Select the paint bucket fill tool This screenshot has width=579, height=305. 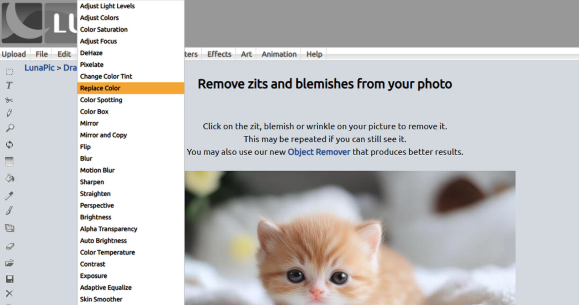(x=10, y=178)
